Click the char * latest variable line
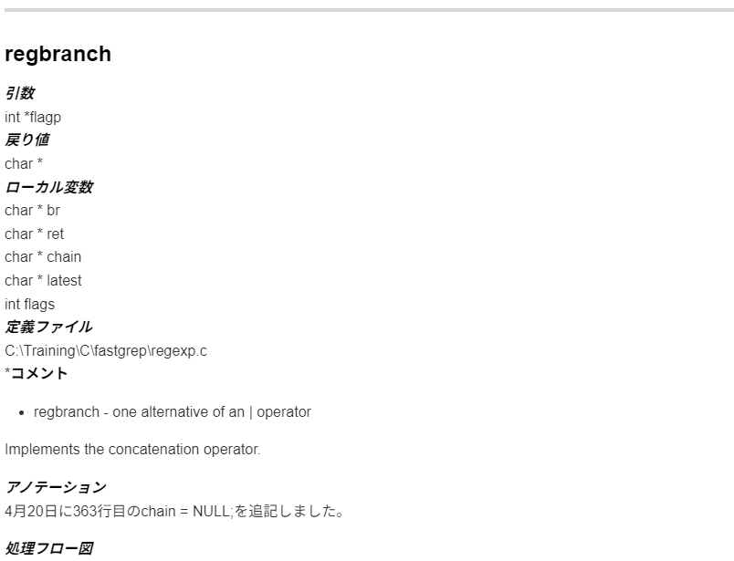The image size is (734, 561). click(43, 280)
